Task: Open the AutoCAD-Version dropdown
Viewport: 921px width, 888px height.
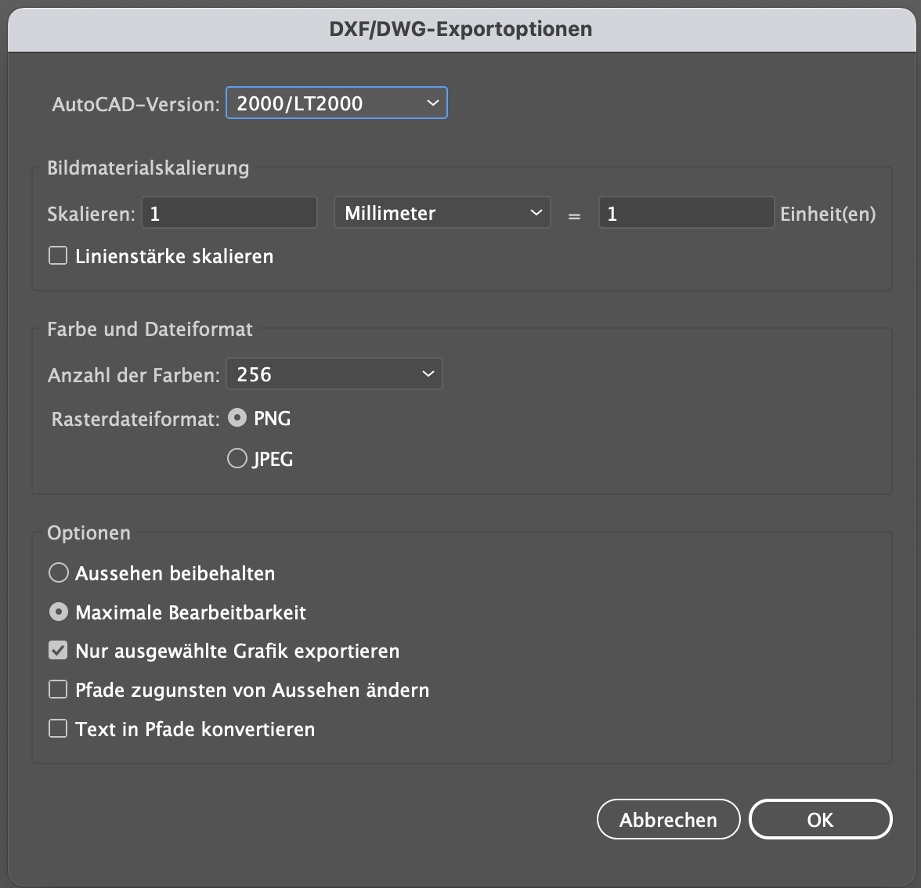Action: point(336,103)
